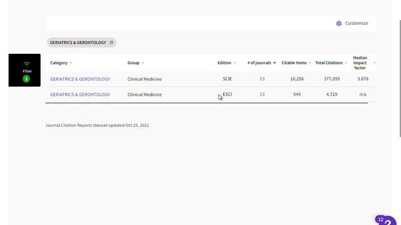
Task: Sort by Median impact factor arrow
Action: (374, 63)
